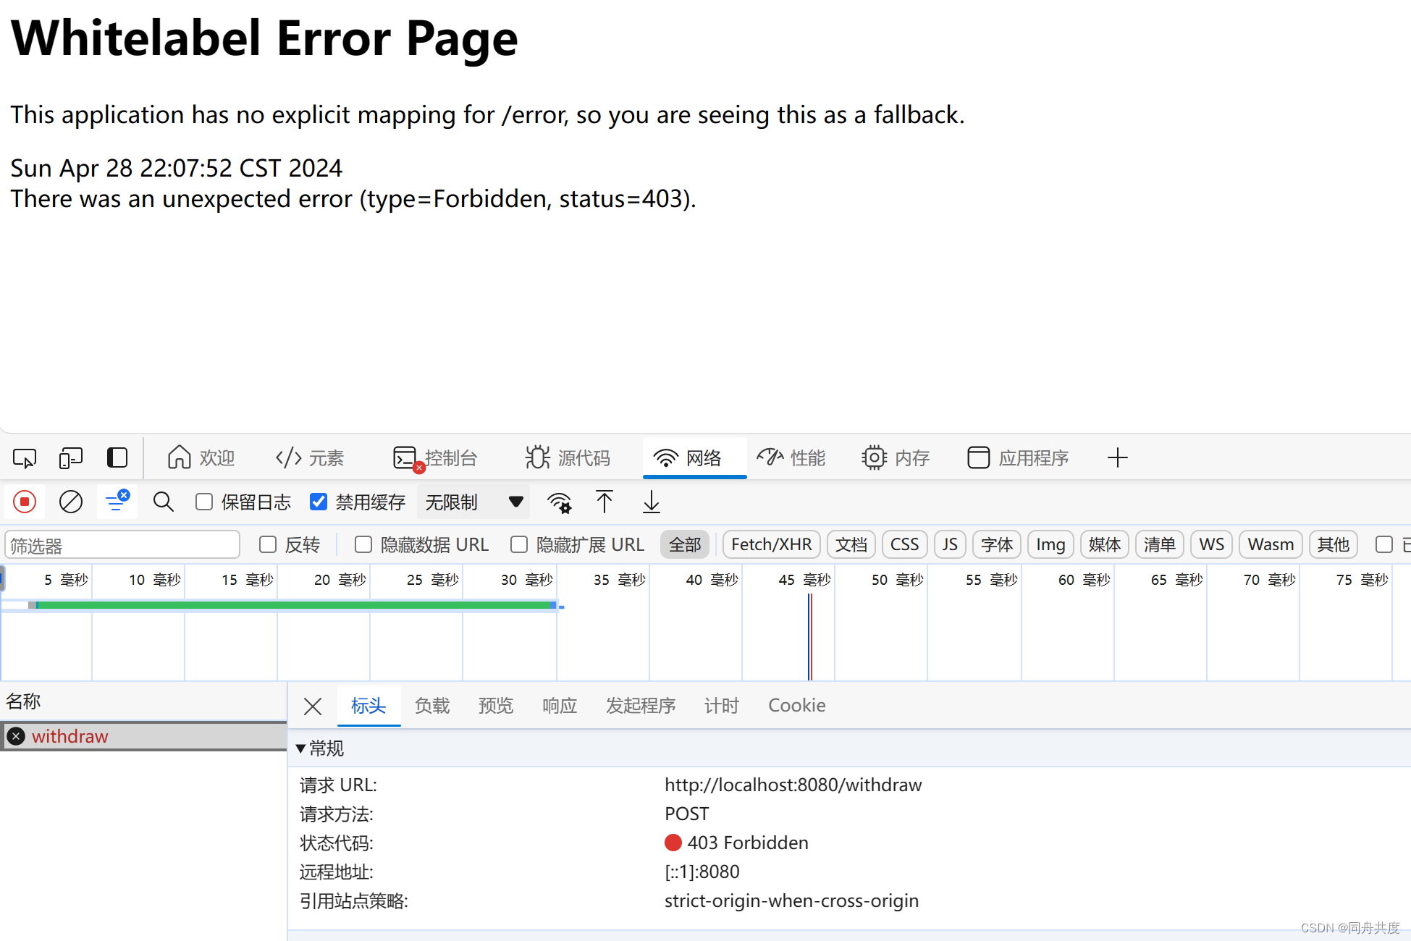Click the Whitelabel Error Page heading
The width and height of the screenshot is (1411, 941).
click(x=264, y=38)
